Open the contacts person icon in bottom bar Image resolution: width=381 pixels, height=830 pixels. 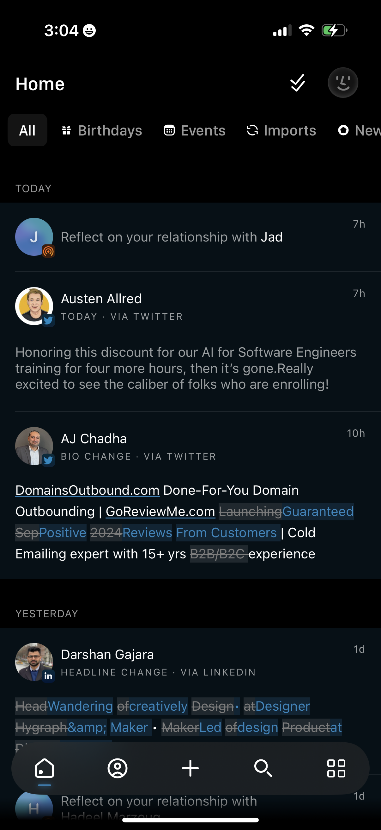click(117, 769)
